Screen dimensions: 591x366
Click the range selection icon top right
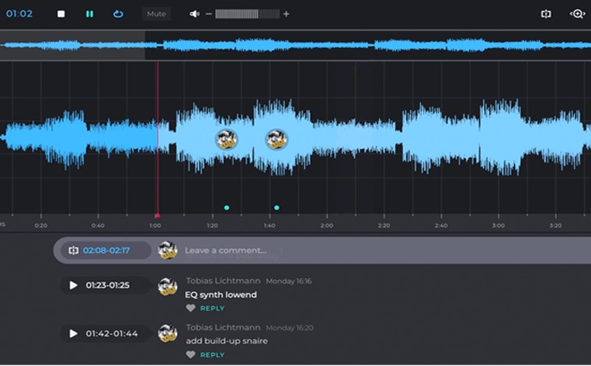click(546, 14)
